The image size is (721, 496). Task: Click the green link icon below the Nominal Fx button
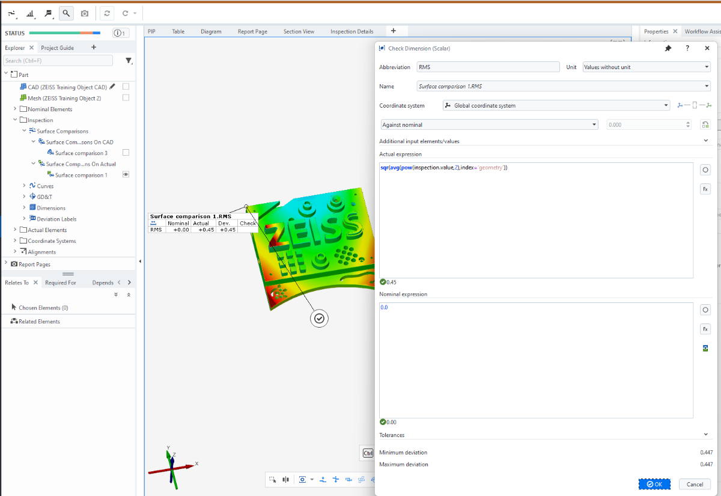pyautogui.click(x=705, y=348)
